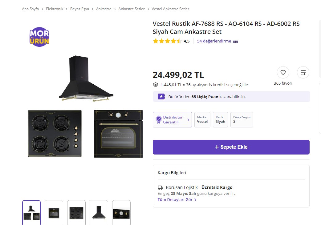Viewport: 321px width, 225px height.
Task: Click the Borusan Lojistik Ücretsiz Kargo text
Action: coord(199,187)
